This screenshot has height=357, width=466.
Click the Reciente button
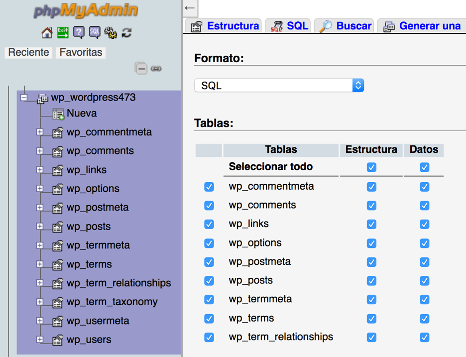[x=28, y=52]
